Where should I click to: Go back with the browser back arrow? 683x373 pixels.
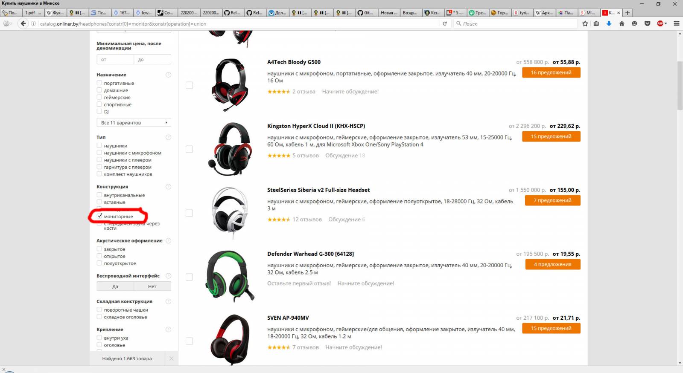pos(23,23)
